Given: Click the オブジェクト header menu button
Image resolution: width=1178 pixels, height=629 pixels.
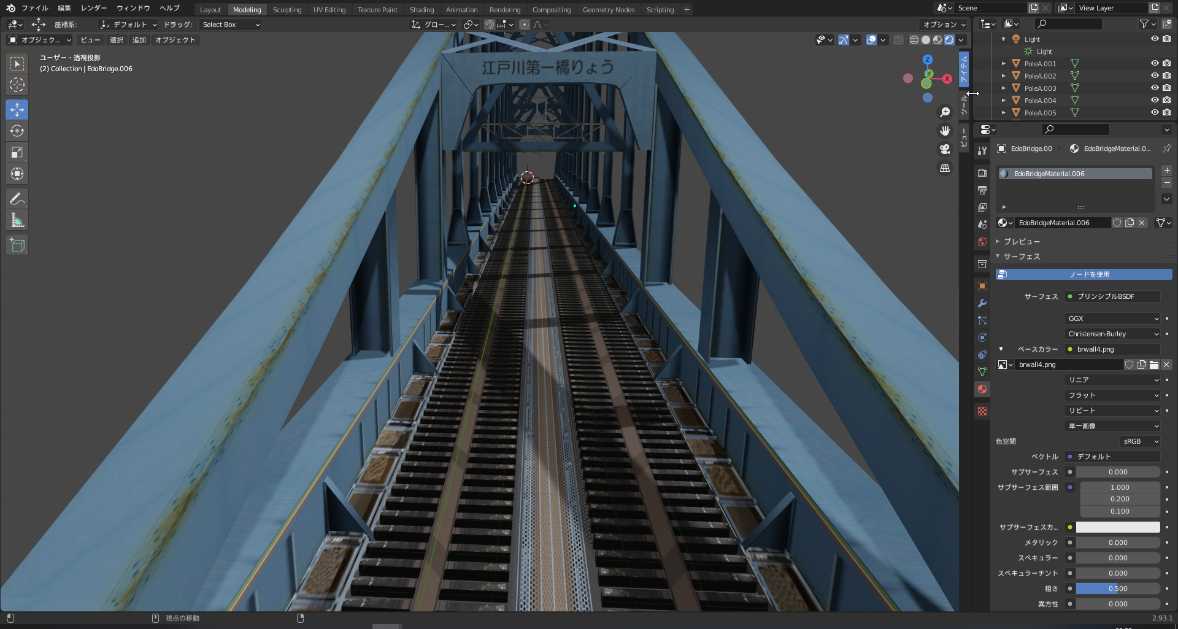Looking at the screenshot, I should [175, 40].
